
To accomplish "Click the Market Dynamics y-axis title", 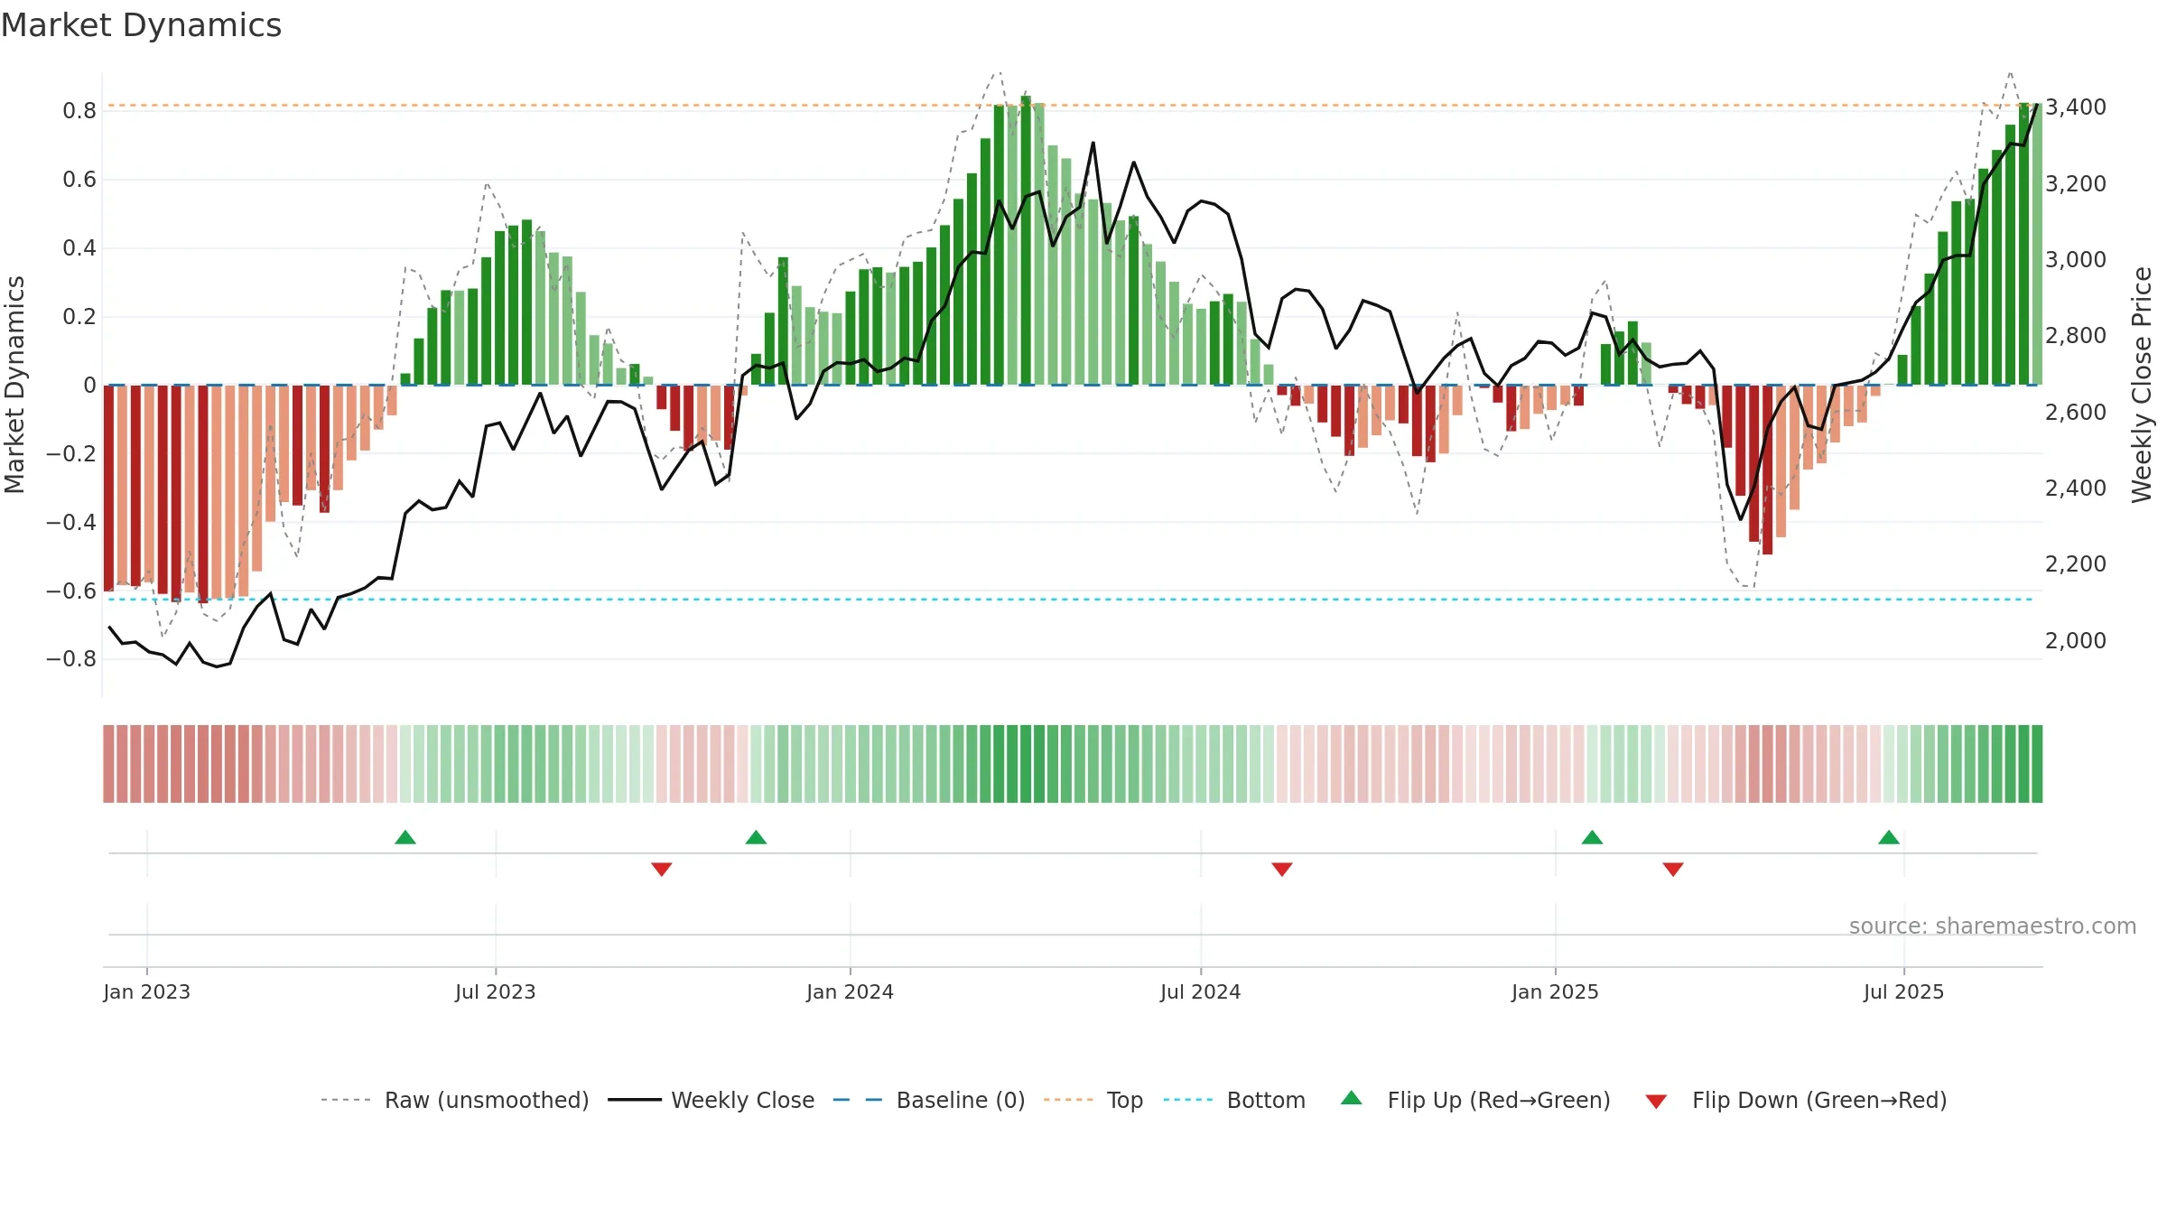I will click(x=14, y=385).
